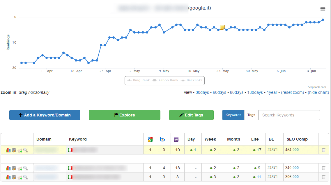Delete the 340,000 row with trash icon
The width and height of the screenshot is (331, 185).
coord(323,168)
